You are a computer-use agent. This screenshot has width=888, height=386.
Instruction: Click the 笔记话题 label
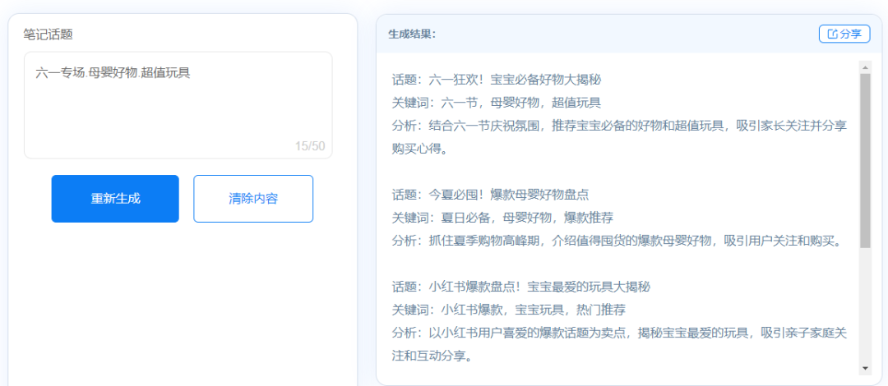pyautogui.click(x=49, y=34)
